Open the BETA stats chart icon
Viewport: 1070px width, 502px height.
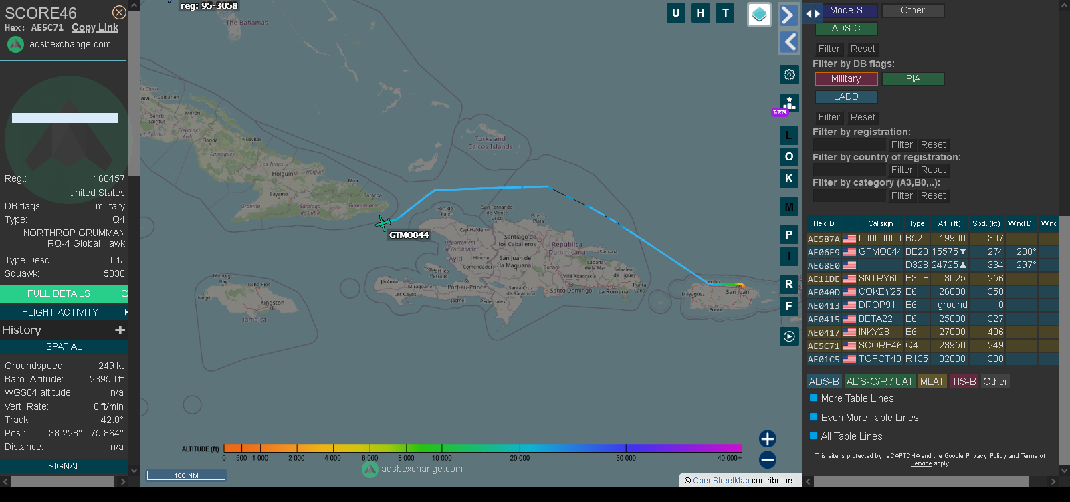coord(789,104)
